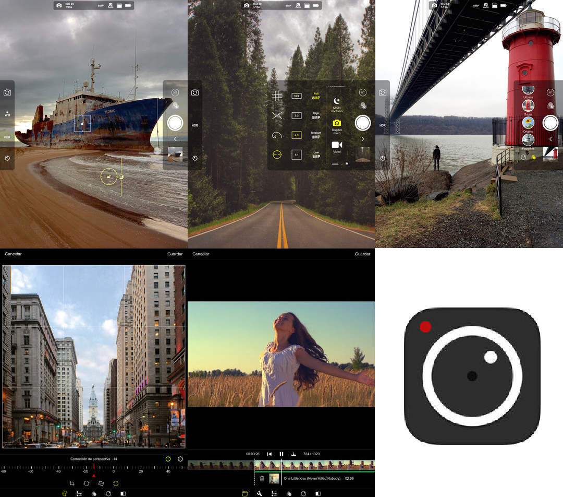Choose the golden spiral composition guide
The width and height of the screenshot is (563, 497).
coord(277,135)
